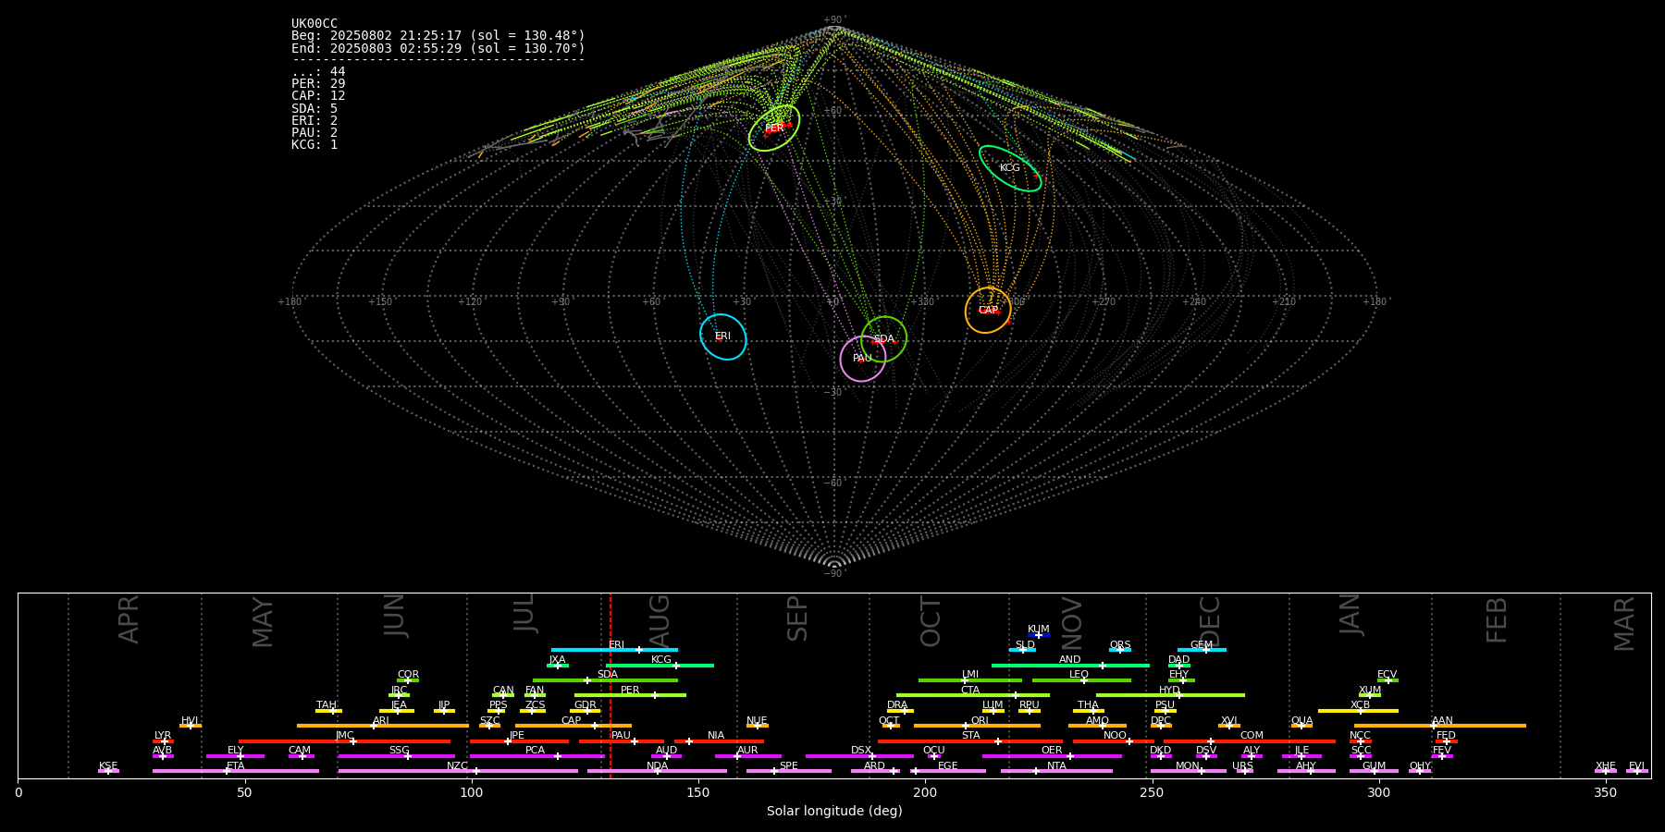Image resolution: width=1665 pixels, height=832 pixels.
Task: Click the NTA shower bar in the timeline
Action: [1056, 771]
